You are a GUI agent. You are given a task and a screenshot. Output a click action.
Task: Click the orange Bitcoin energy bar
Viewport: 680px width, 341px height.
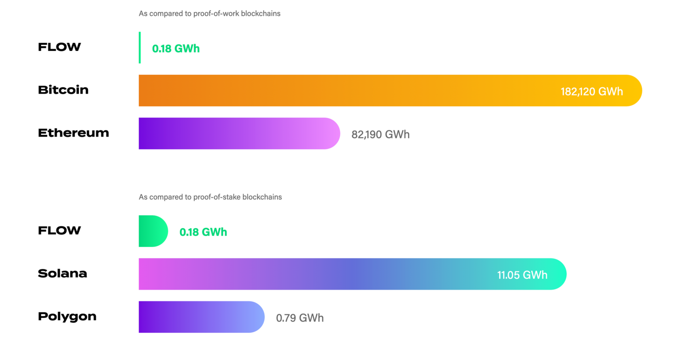pos(390,91)
